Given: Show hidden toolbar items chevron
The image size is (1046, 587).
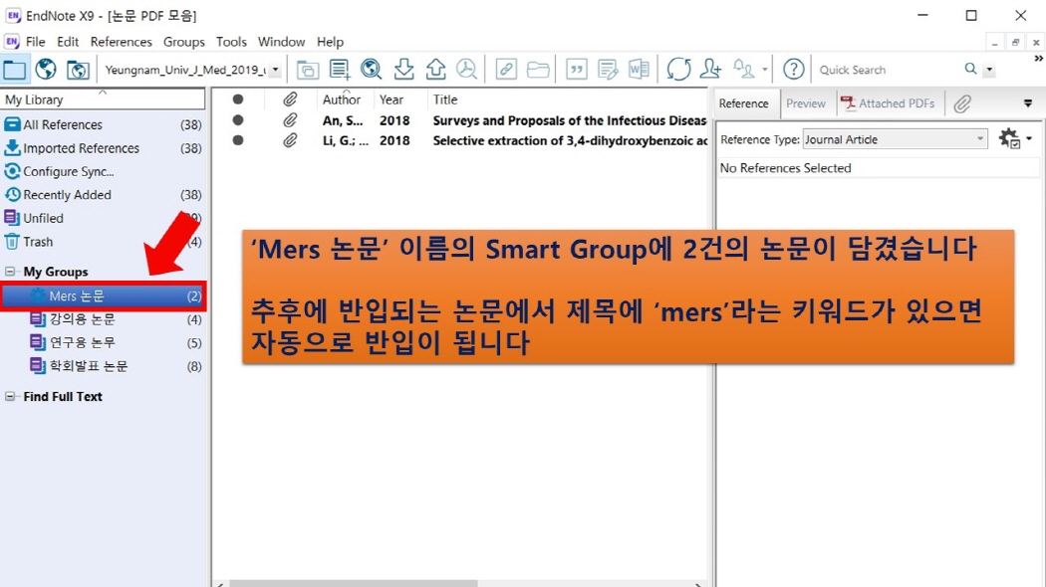Looking at the screenshot, I should pos(1038,59).
